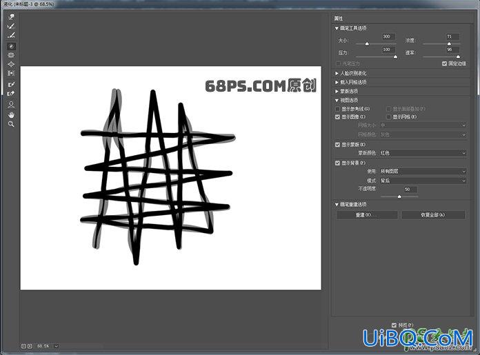
Task: Select the Pucker tool
Action: tap(11, 55)
